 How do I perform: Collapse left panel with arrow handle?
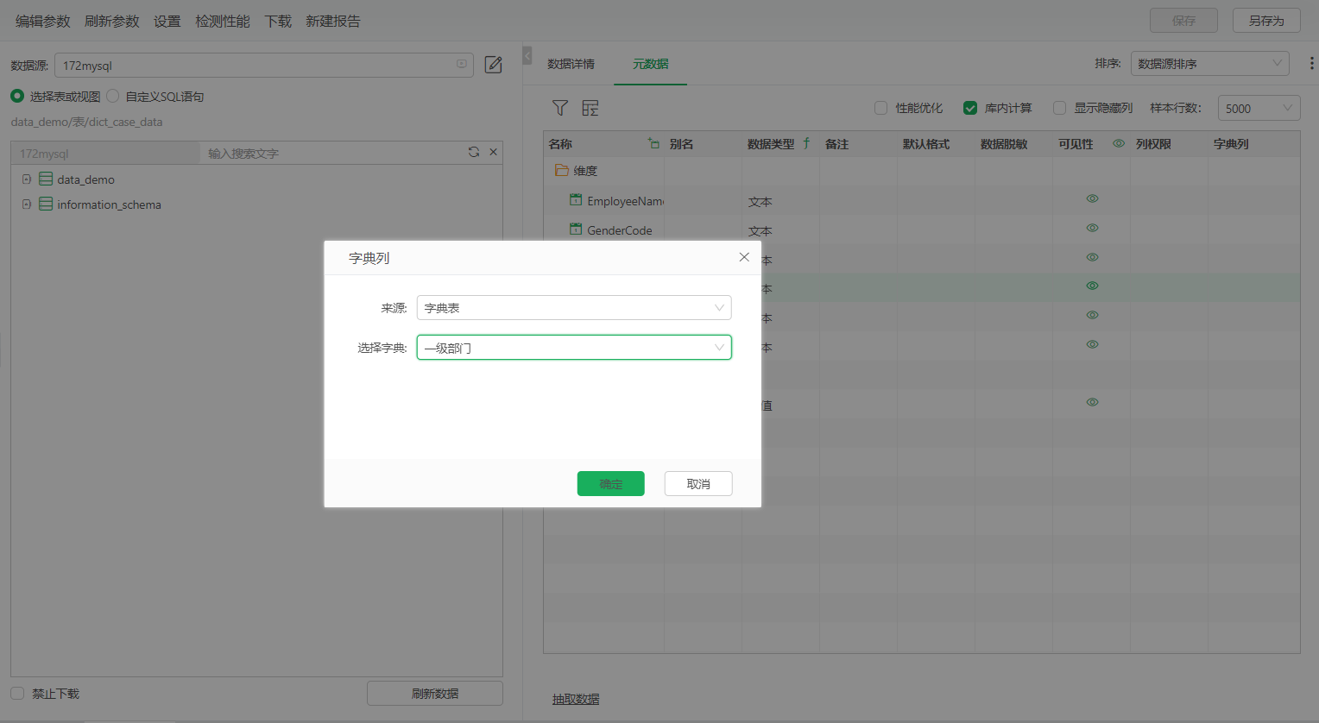[x=527, y=56]
